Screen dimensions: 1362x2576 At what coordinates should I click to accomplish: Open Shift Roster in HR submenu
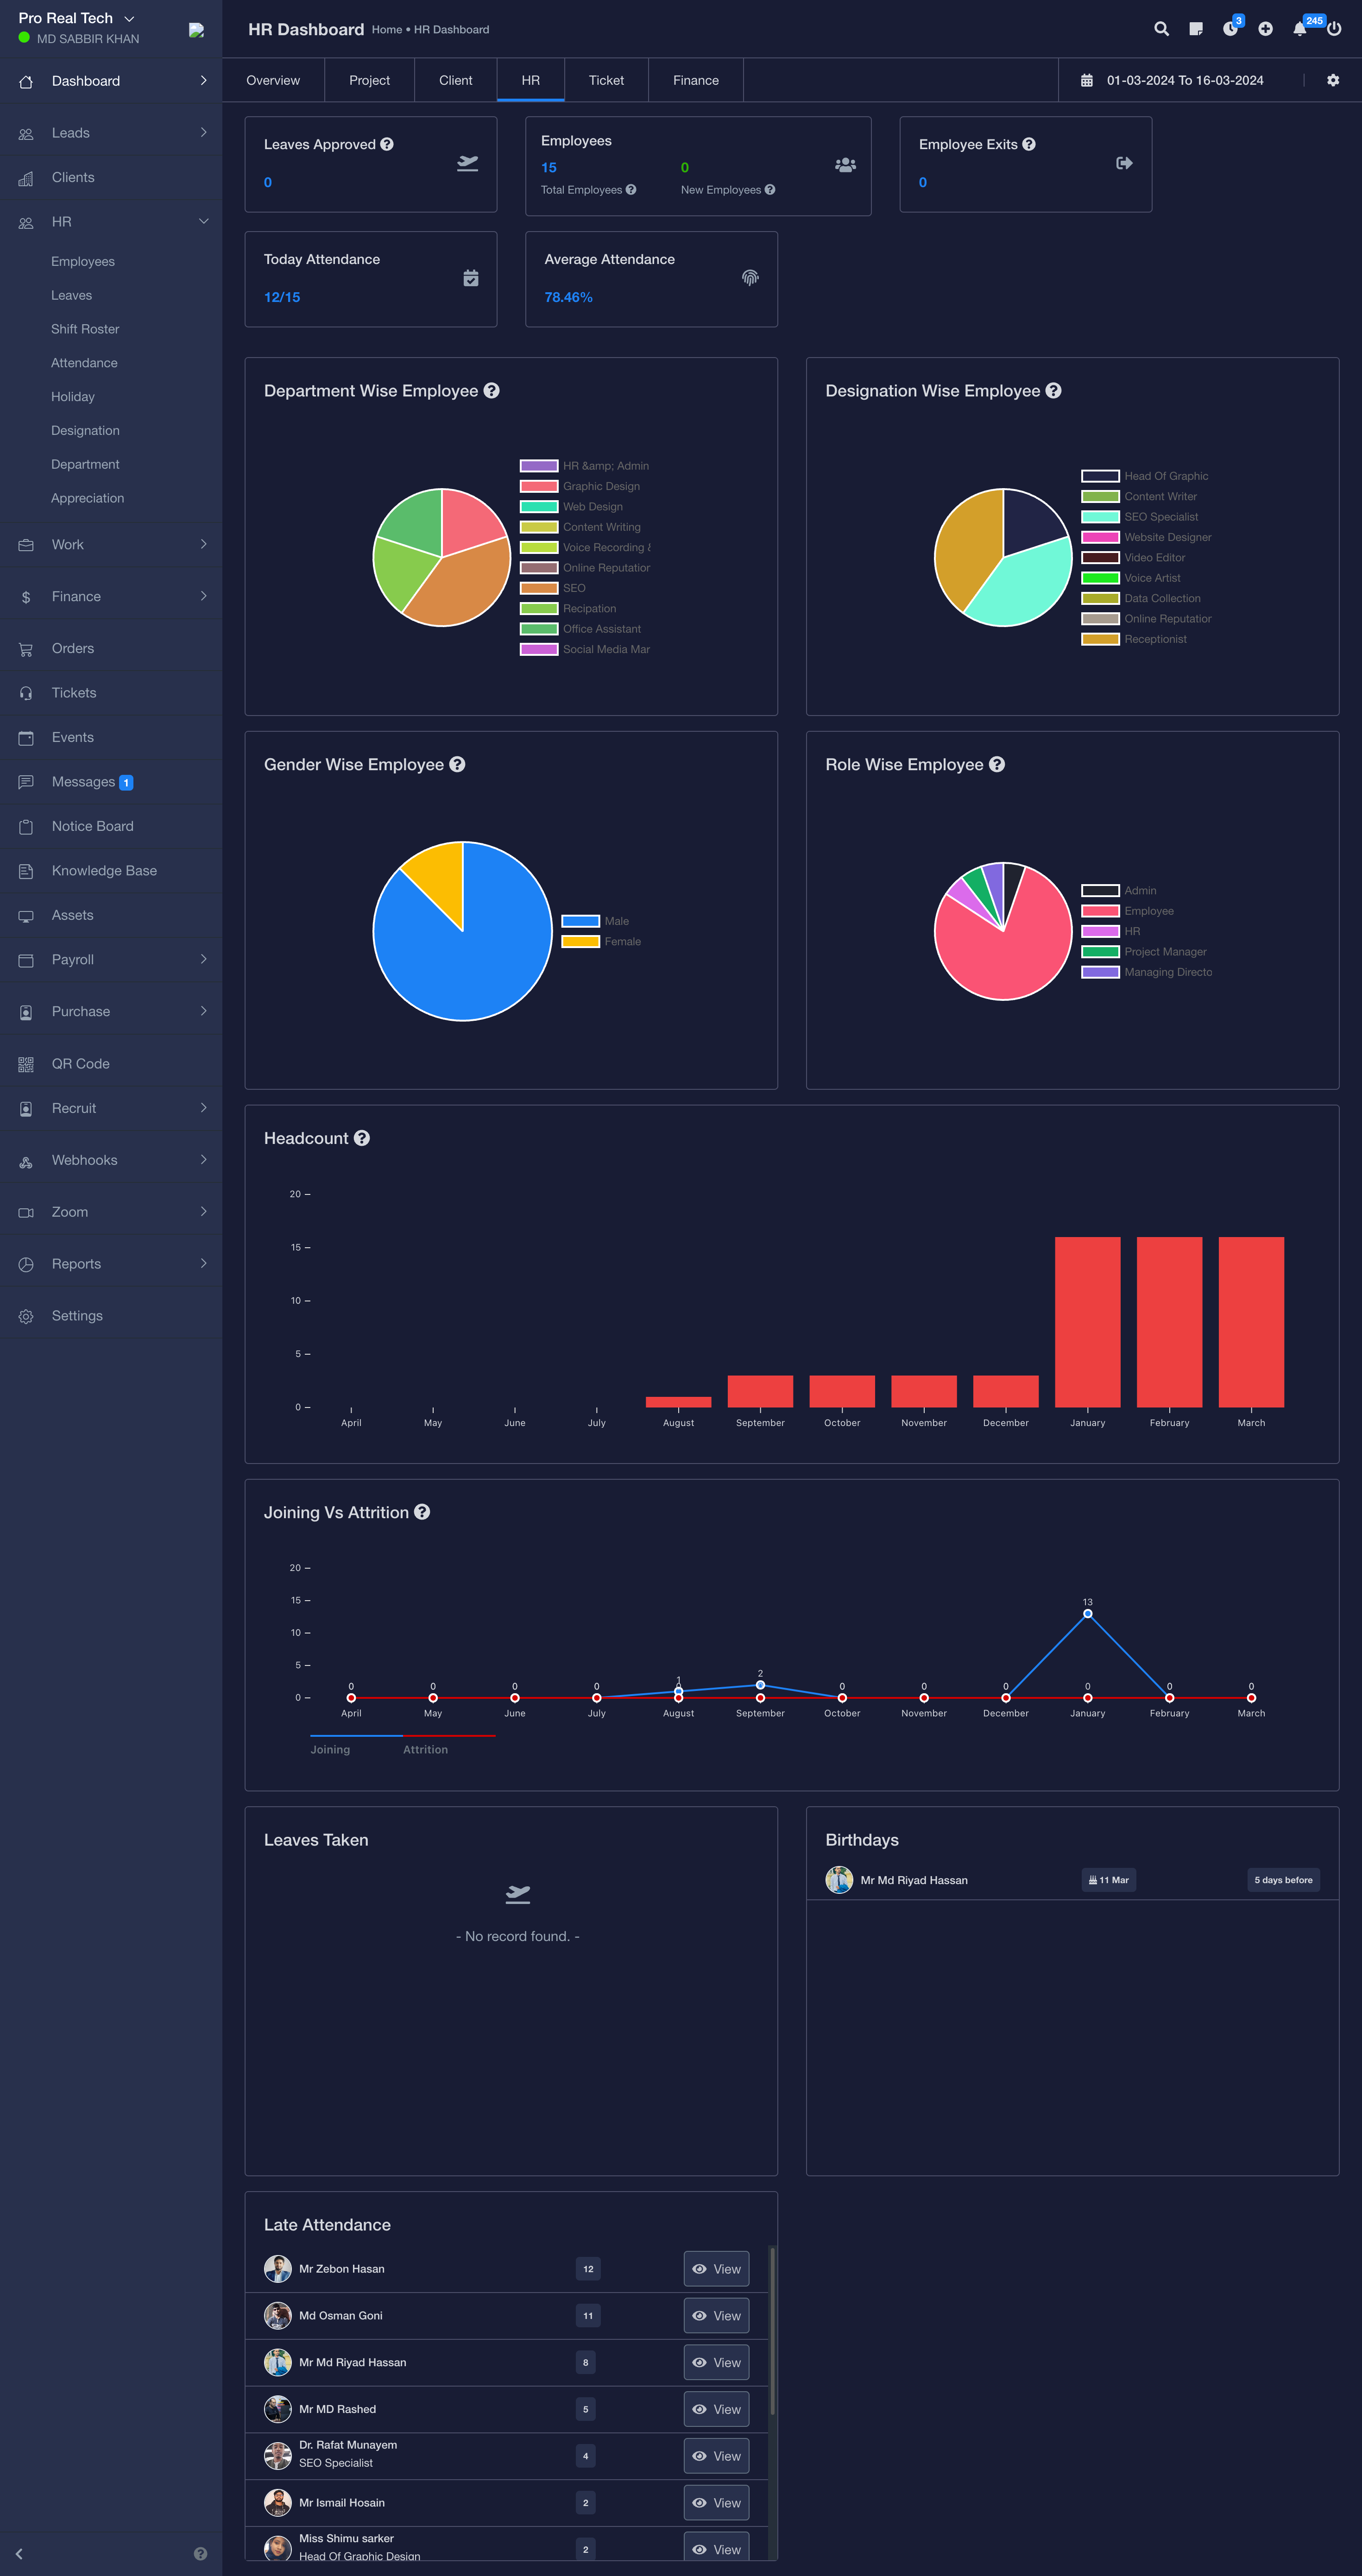click(85, 329)
